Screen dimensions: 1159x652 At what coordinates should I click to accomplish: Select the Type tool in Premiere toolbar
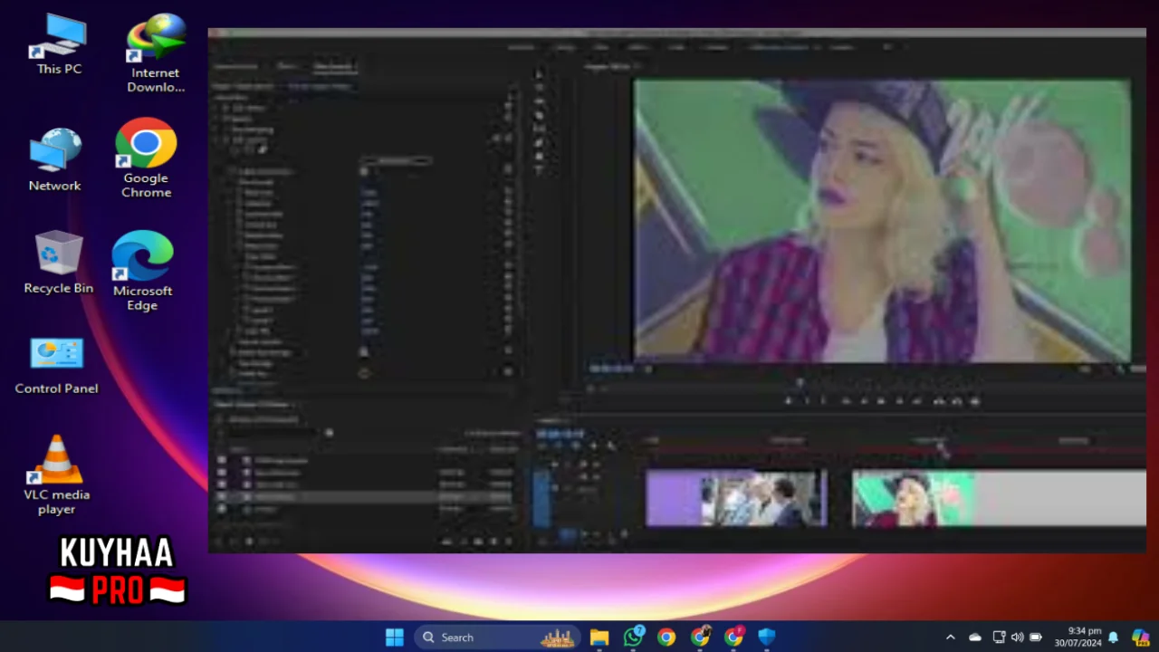pos(539,169)
